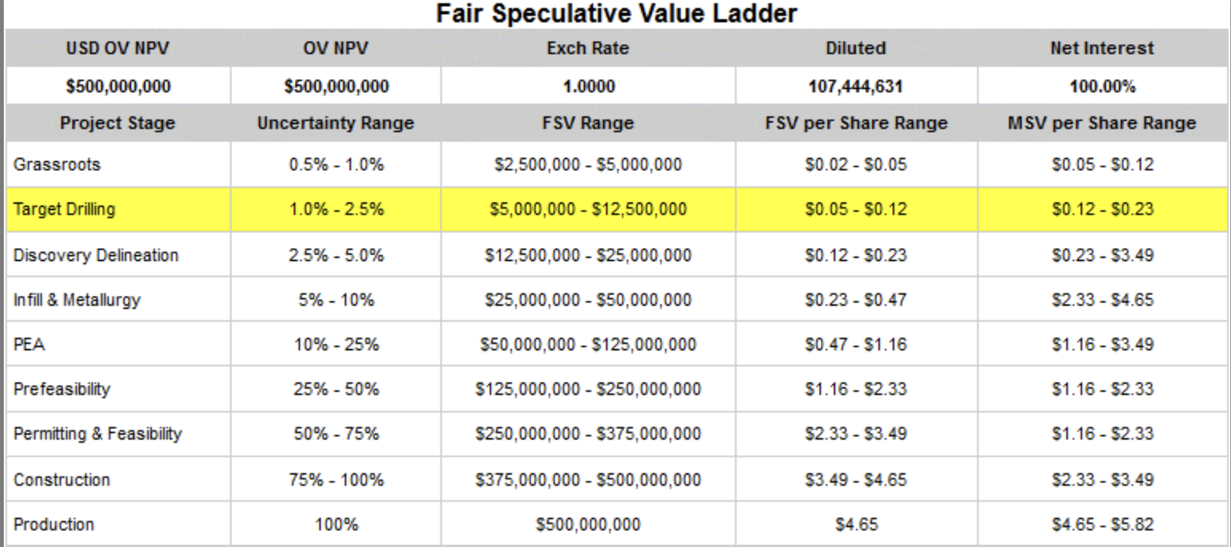The image size is (1231, 547).
Task: Select Target Drilling's yellow MSV cell $0.12 - $0.23
Action: (x=1102, y=209)
